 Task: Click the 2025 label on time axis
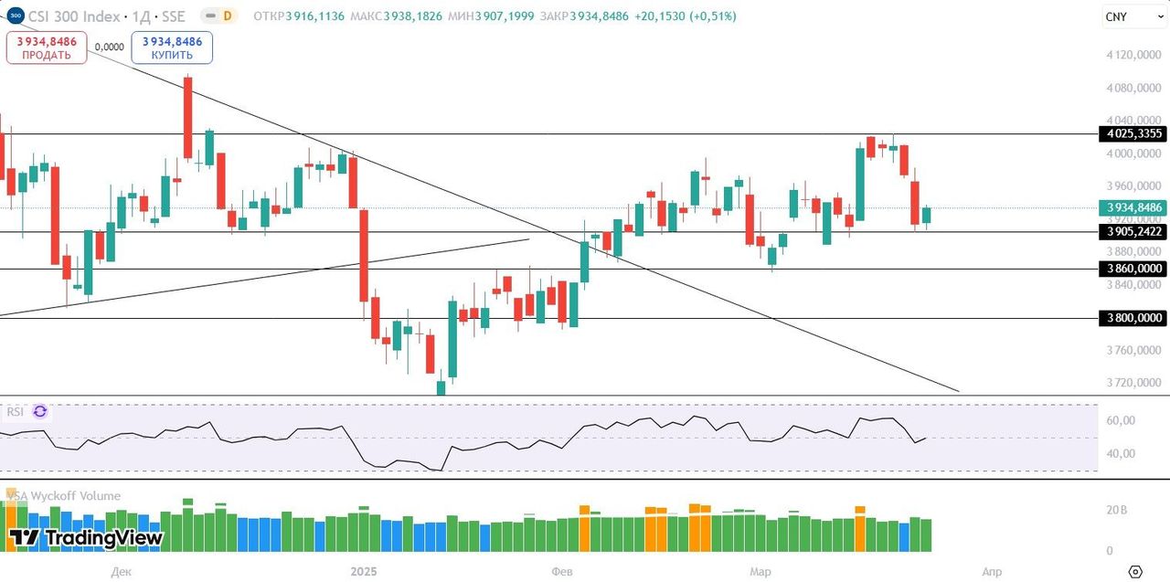[x=363, y=572]
